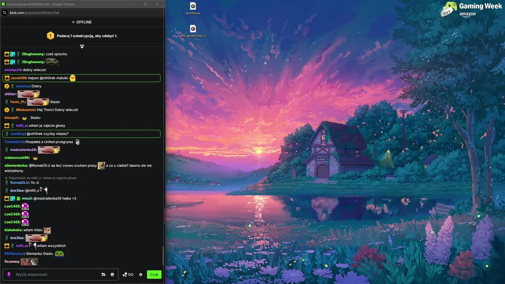Click the username amelqa24
Screen dimensions: 505x284
click(x=13, y=70)
